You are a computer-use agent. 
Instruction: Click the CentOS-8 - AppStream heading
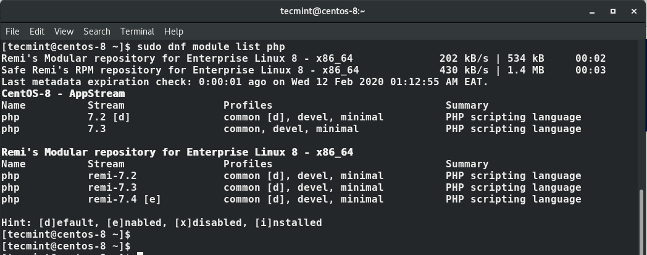click(63, 93)
